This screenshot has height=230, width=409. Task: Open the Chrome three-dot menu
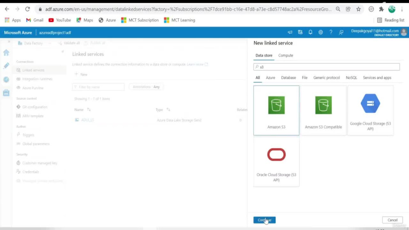pyautogui.click(x=402, y=9)
